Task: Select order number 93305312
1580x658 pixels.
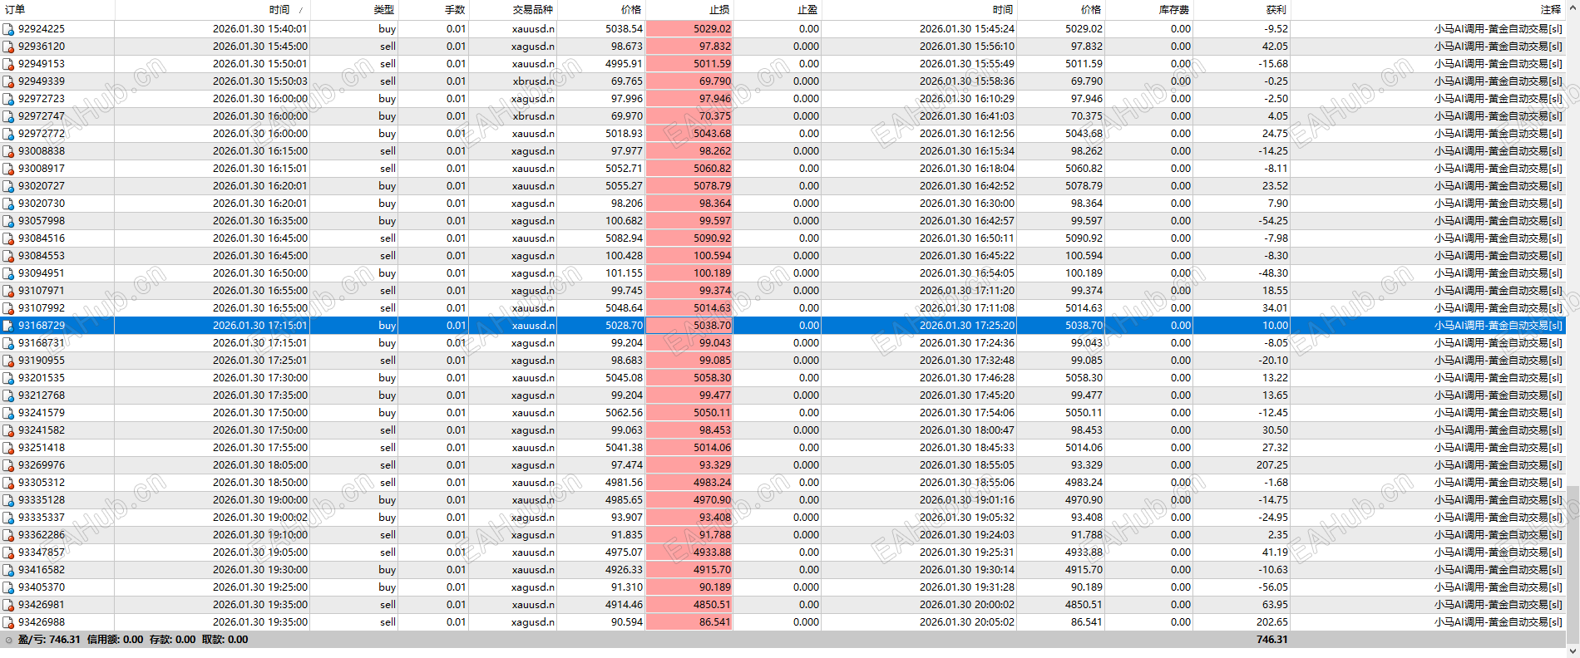Action: 42,483
